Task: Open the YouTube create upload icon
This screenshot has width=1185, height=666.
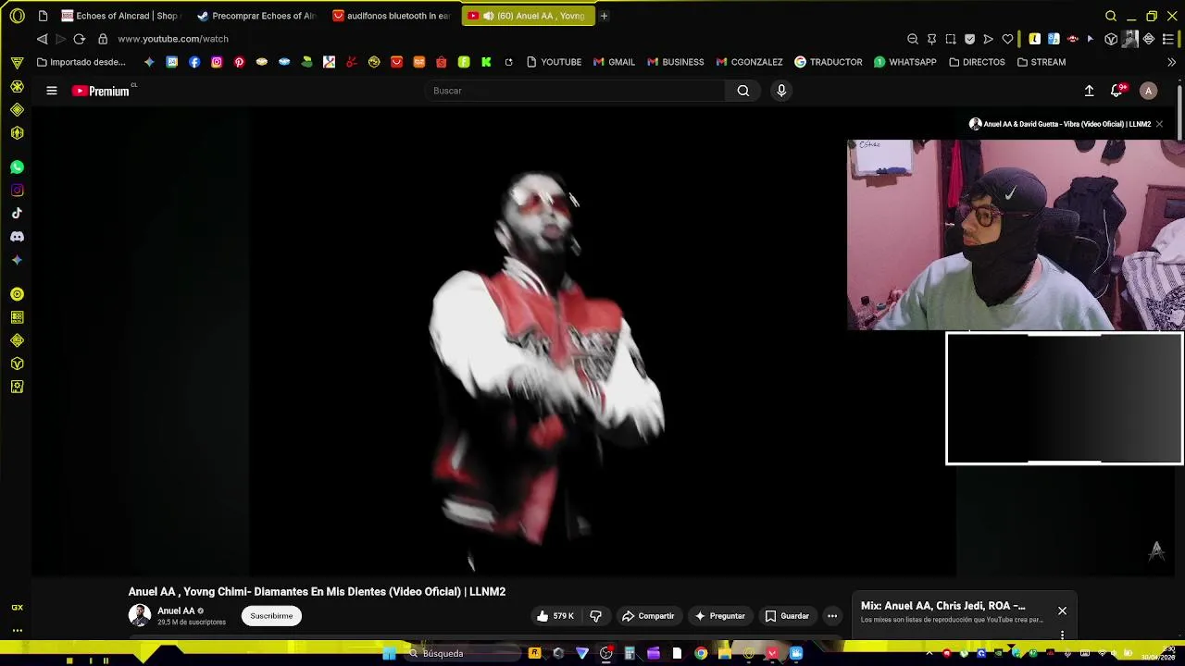Action: [1089, 91]
